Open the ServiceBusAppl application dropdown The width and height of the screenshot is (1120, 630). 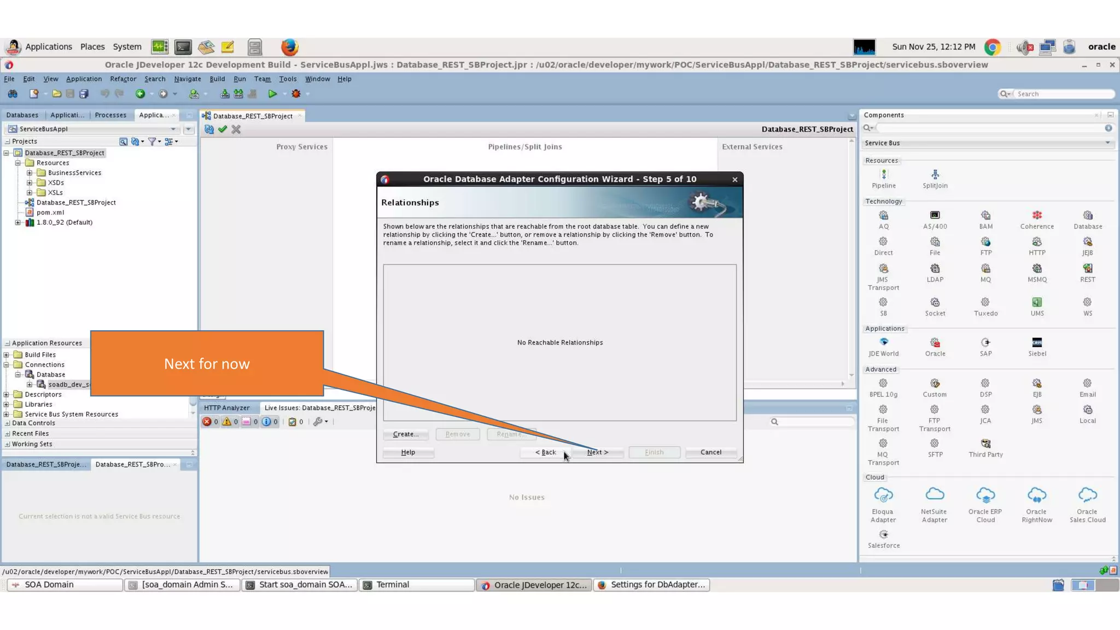coord(173,130)
